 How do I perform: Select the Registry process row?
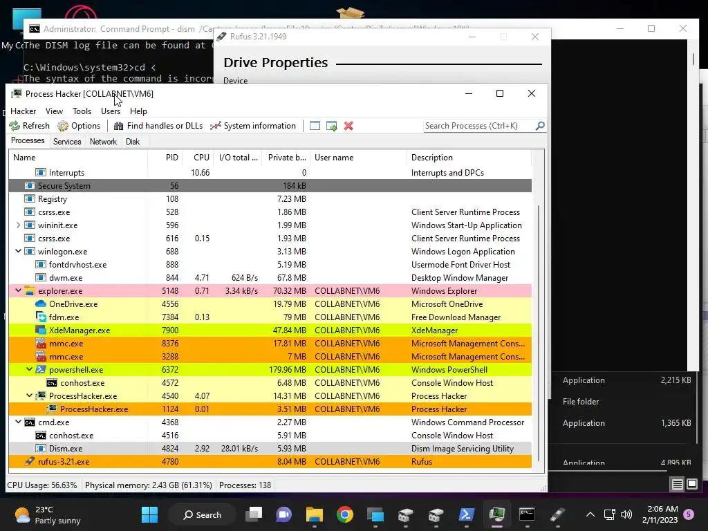coord(270,198)
